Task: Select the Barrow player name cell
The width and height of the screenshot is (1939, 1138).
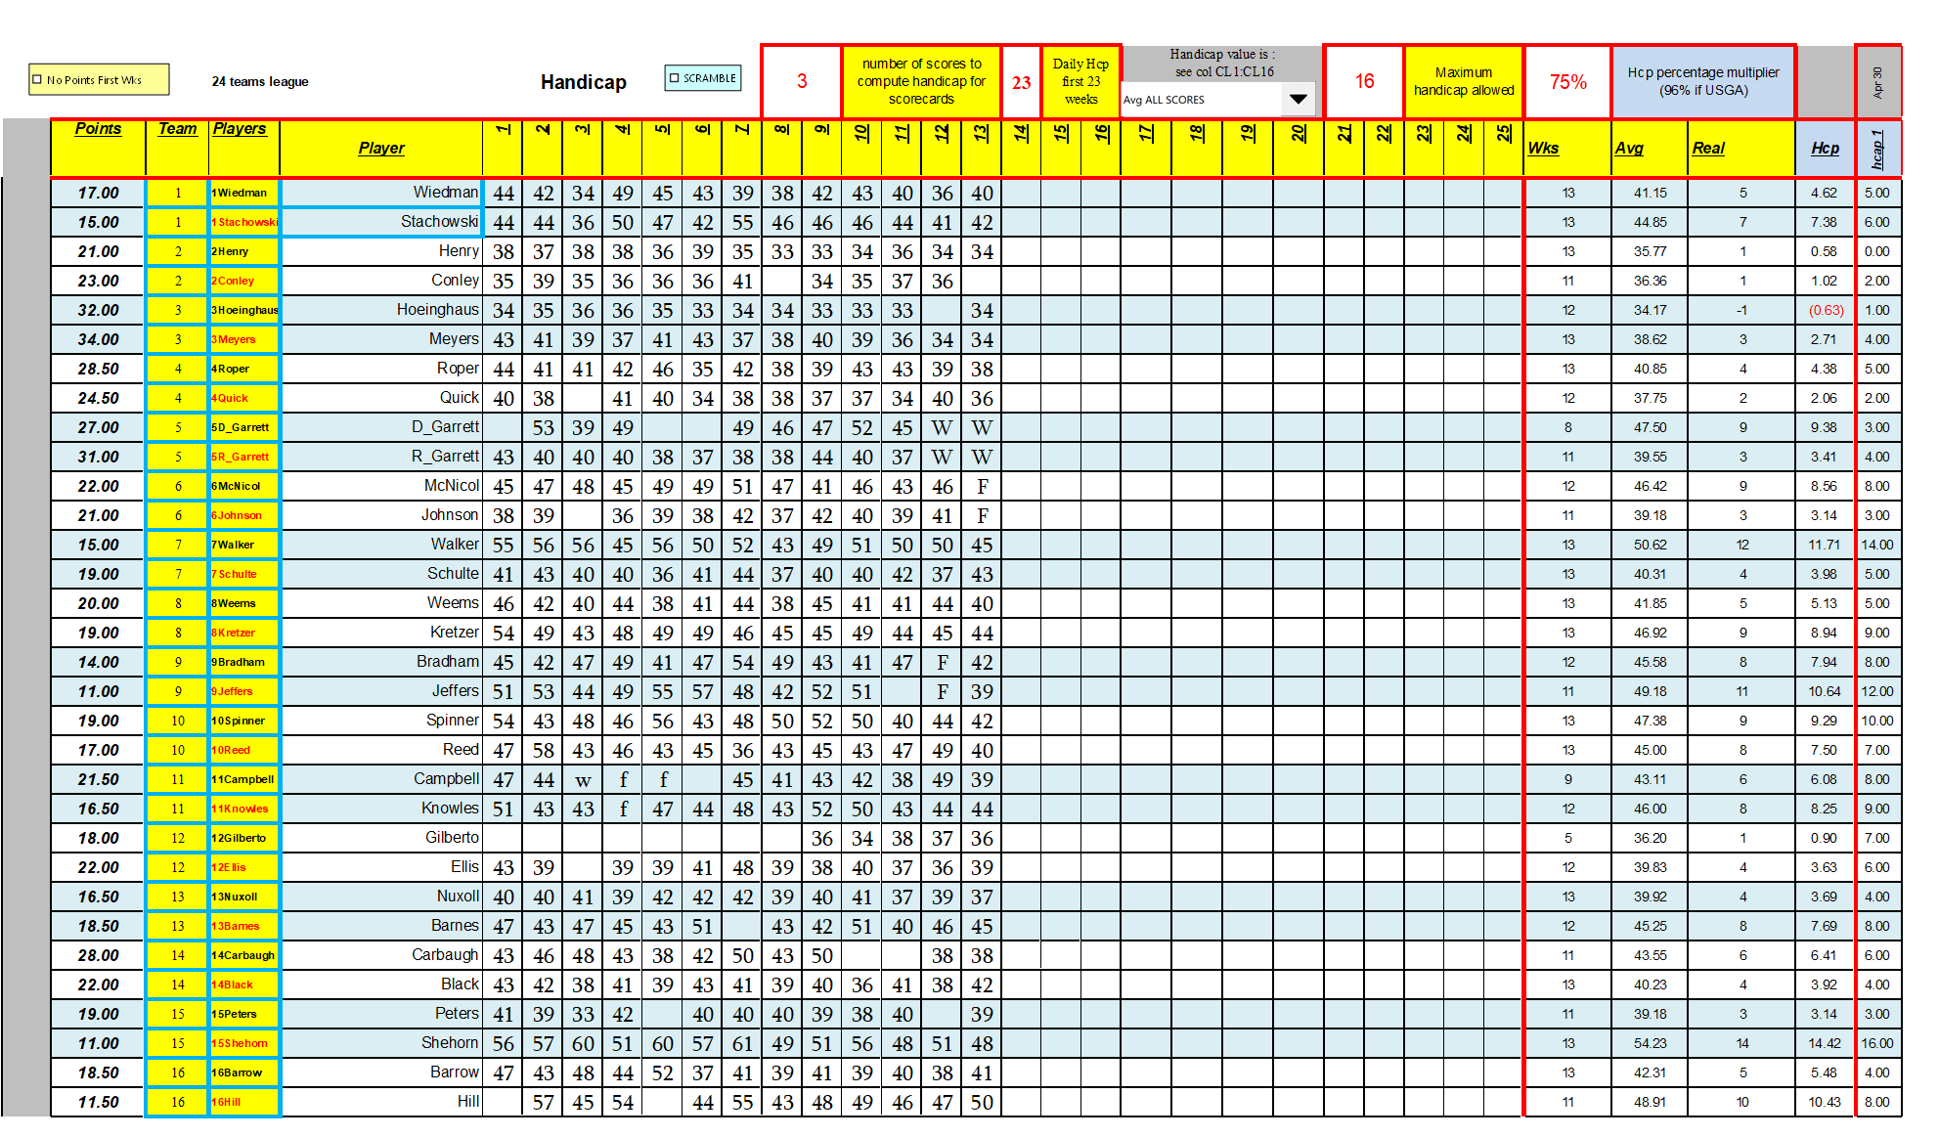Action: [x=381, y=1072]
